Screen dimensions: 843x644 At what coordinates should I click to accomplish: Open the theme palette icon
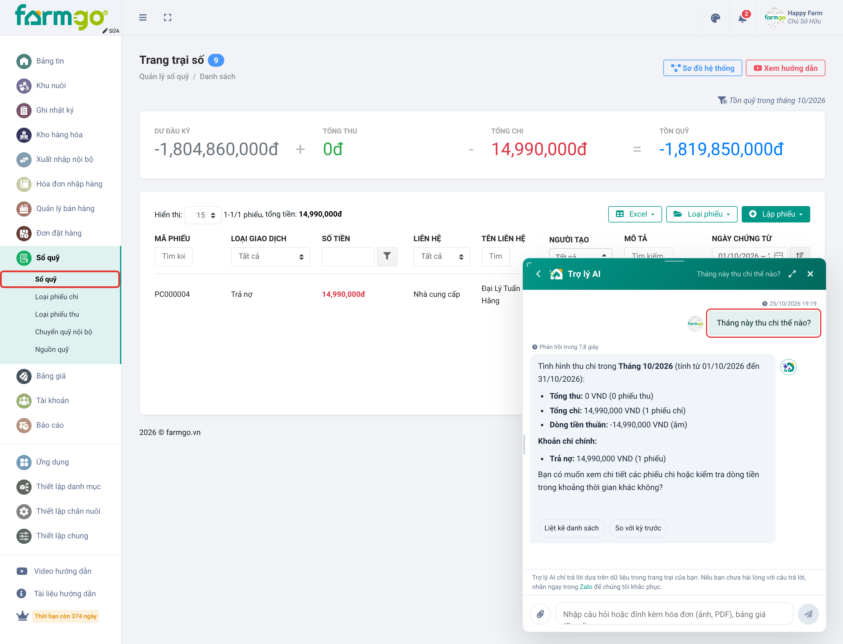tap(715, 18)
